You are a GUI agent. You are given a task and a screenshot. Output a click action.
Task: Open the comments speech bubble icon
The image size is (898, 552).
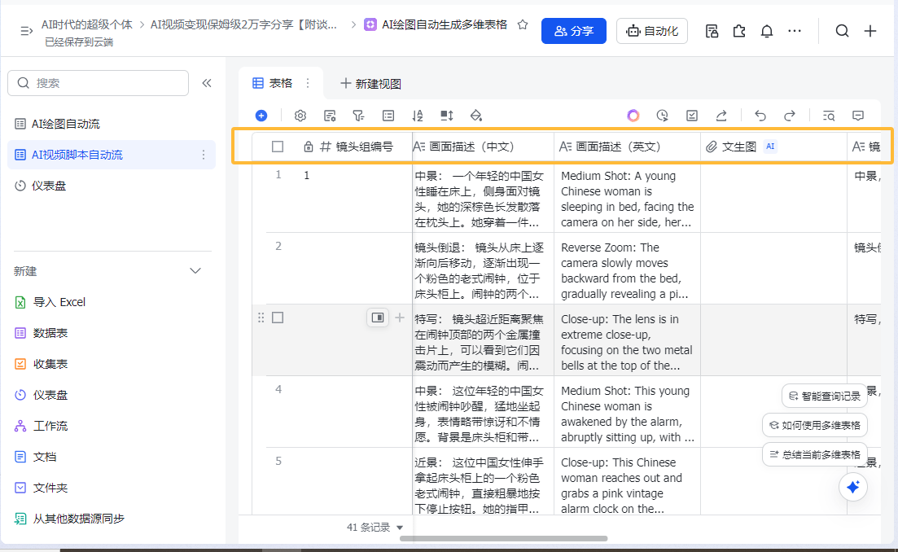[858, 116]
